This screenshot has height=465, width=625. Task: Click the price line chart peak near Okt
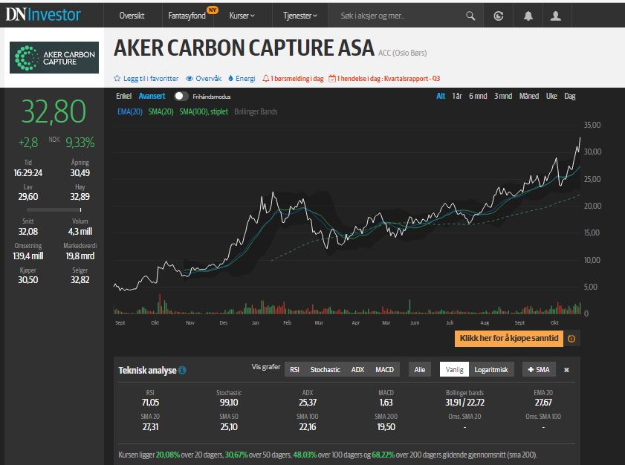coord(557,158)
